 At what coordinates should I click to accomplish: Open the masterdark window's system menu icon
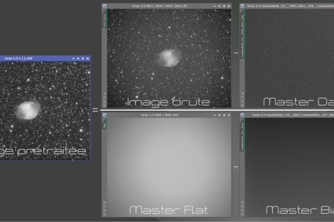242,6
